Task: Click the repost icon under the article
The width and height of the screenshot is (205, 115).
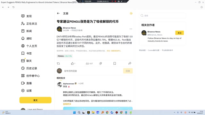Action: 58,64
